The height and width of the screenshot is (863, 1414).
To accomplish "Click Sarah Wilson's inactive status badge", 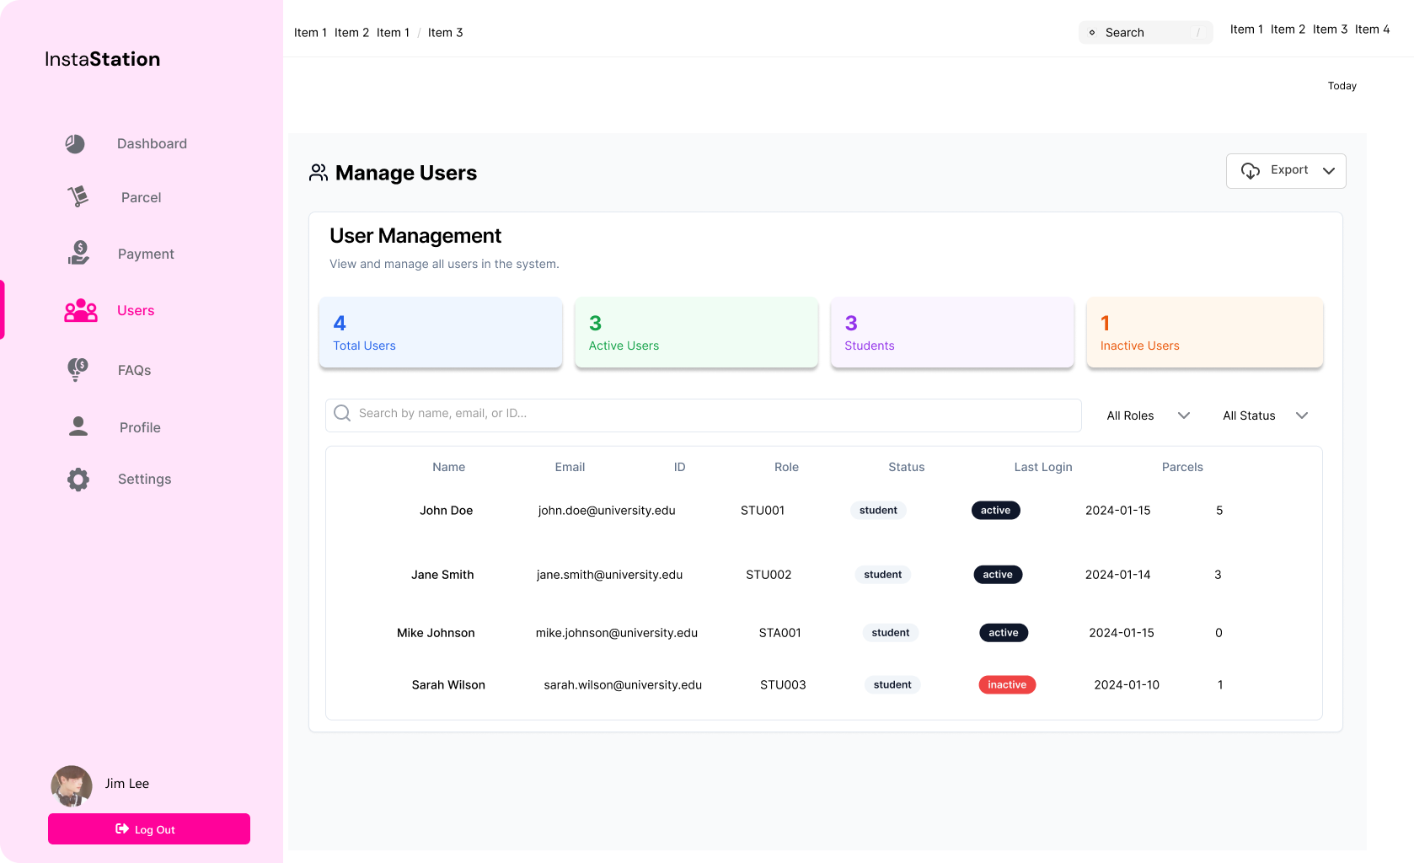I will tap(1006, 685).
